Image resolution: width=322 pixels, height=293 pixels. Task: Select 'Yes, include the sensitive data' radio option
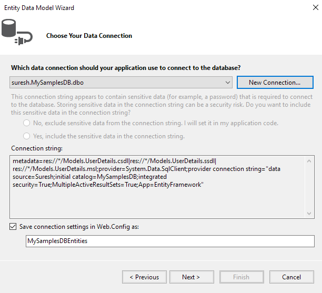tap(26, 136)
